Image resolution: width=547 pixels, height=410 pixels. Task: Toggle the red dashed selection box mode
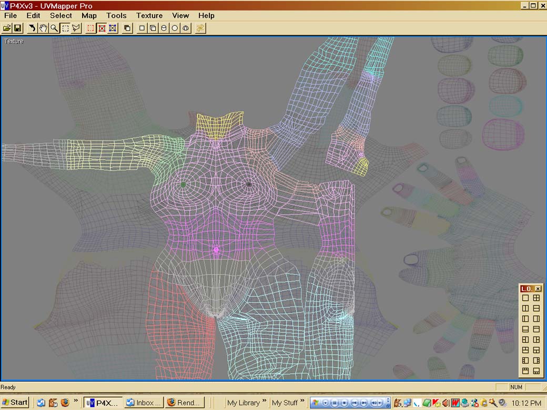point(91,28)
